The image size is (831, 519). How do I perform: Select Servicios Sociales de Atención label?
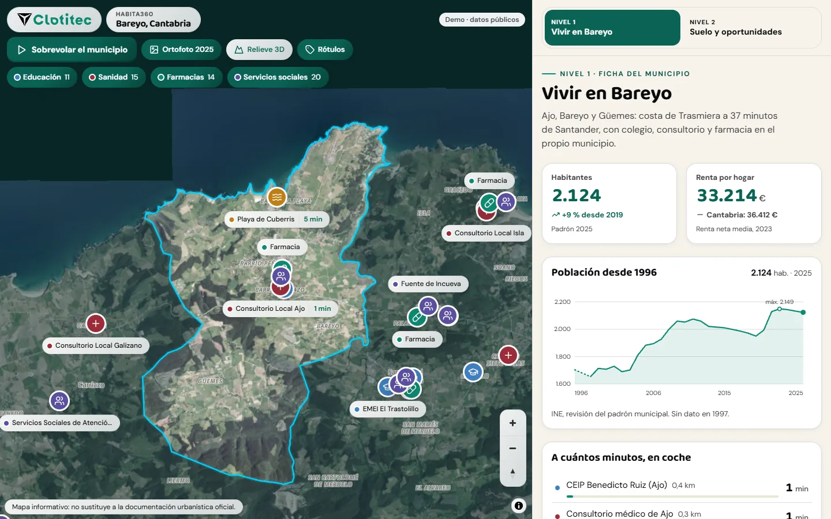59,423
